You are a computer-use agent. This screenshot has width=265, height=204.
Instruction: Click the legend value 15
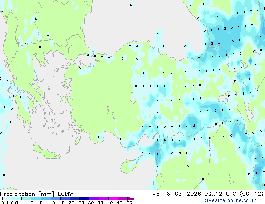click(62, 202)
